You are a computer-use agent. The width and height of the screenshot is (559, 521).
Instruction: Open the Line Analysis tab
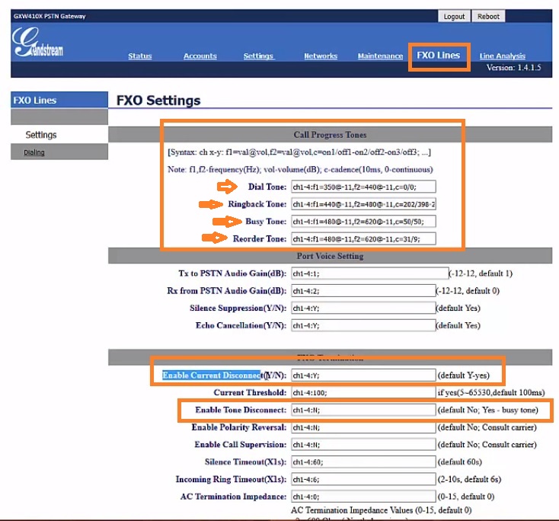point(502,56)
